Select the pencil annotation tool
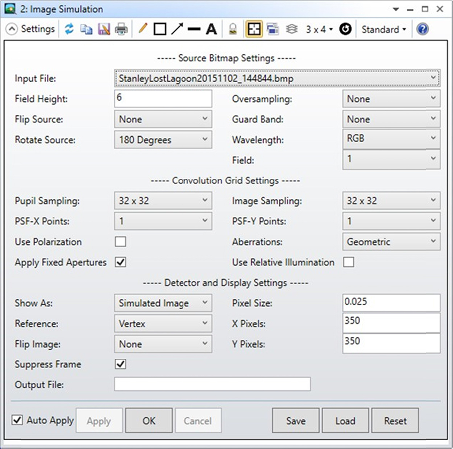The height and width of the screenshot is (449, 453). [143, 28]
